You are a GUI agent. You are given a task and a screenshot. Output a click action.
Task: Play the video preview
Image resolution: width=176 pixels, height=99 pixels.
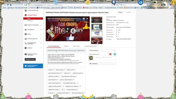[68, 29]
